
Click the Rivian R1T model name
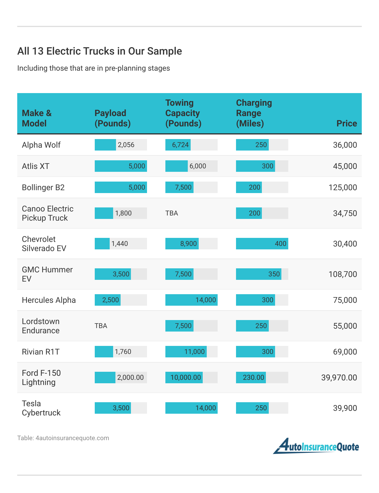40,352
